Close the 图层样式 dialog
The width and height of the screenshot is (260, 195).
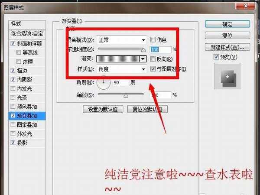coord(245,6)
